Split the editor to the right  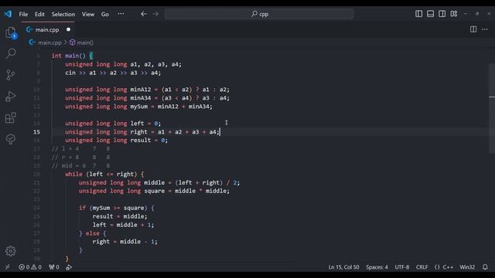point(473,29)
